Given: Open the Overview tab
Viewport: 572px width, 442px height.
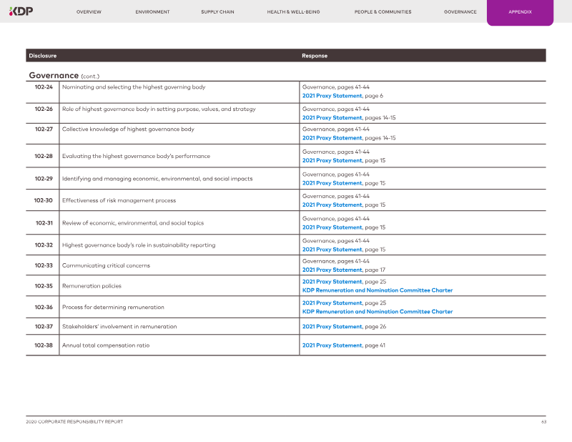Looking at the screenshot, I should point(89,12).
